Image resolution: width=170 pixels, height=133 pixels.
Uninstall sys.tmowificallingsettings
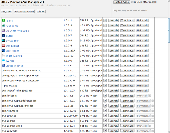142,91
